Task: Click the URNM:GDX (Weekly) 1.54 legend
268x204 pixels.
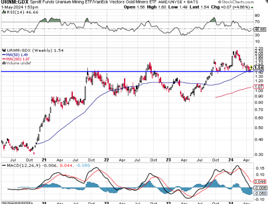Action: pos(35,51)
